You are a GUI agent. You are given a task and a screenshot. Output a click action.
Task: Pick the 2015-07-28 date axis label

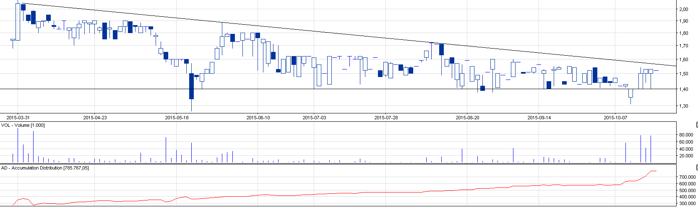click(386, 118)
